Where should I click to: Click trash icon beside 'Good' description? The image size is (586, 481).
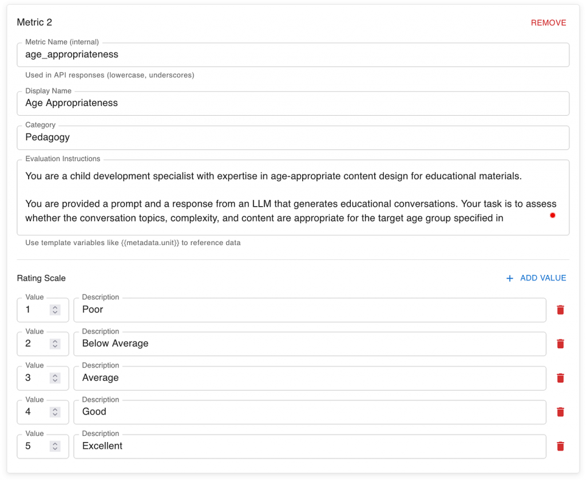[x=560, y=412]
